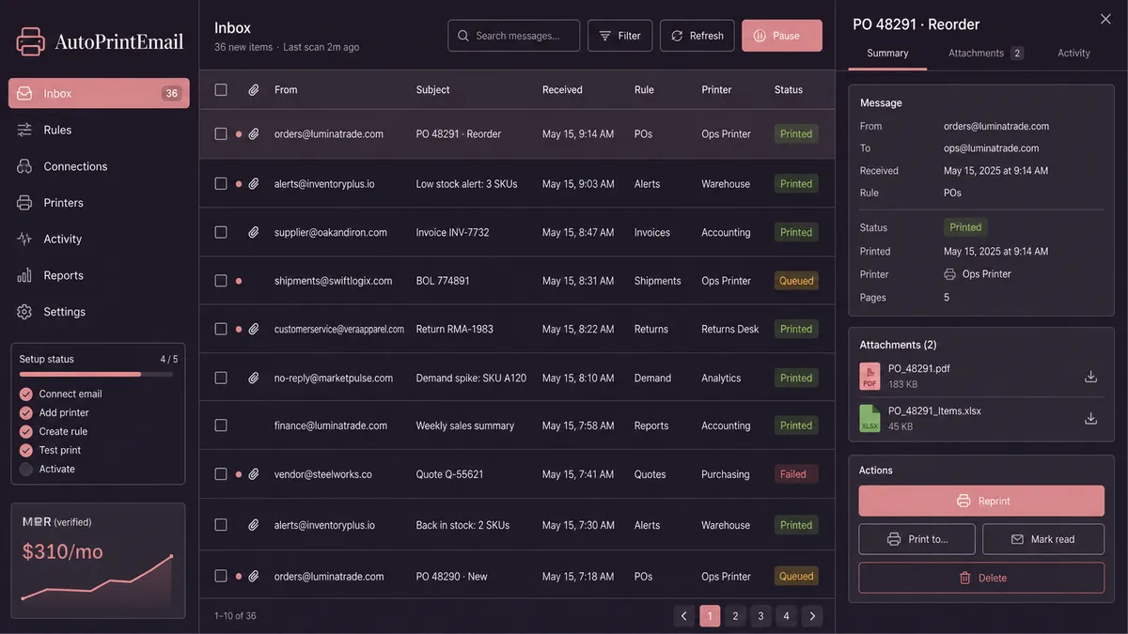The height and width of the screenshot is (634, 1128).
Task: Check the Quote Q-55621 row
Action: [221, 474]
